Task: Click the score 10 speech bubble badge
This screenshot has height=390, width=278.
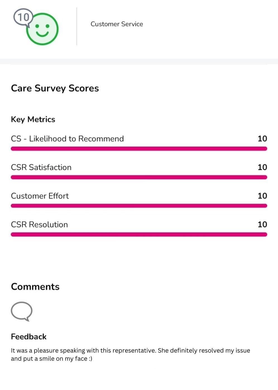Action: tap(23, 17)
